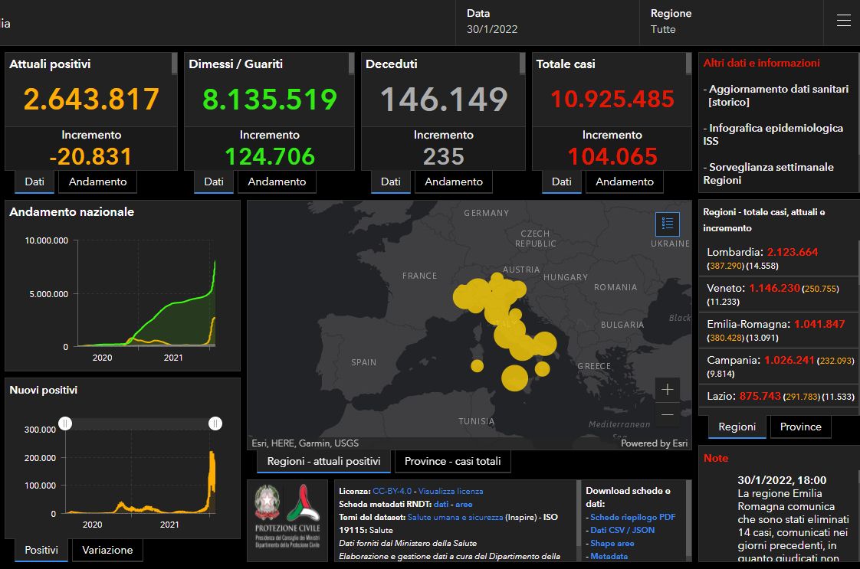Click the yellow bubble over Sardinia
This screenshot has width=860, height=569.
tap(477, 366)
